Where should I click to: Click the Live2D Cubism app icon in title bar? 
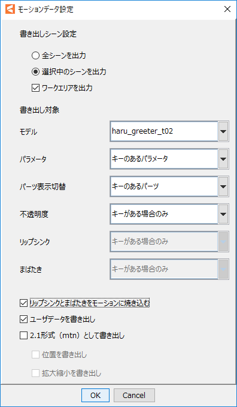point(10,10)
